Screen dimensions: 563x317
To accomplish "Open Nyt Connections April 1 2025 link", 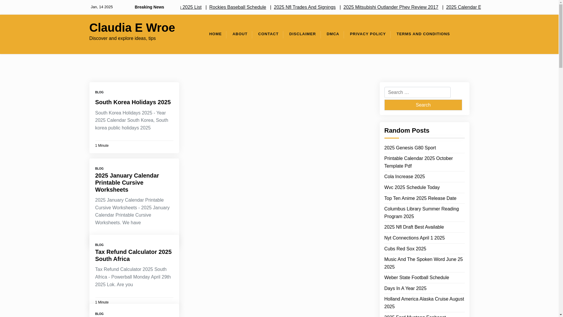I will (414, 238).
